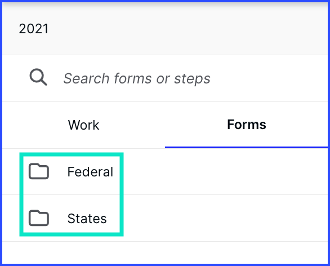The width and height of the screenshot is (330, 266).
Task: Click the search lens left of placeholder
Action: pos(38,77)
